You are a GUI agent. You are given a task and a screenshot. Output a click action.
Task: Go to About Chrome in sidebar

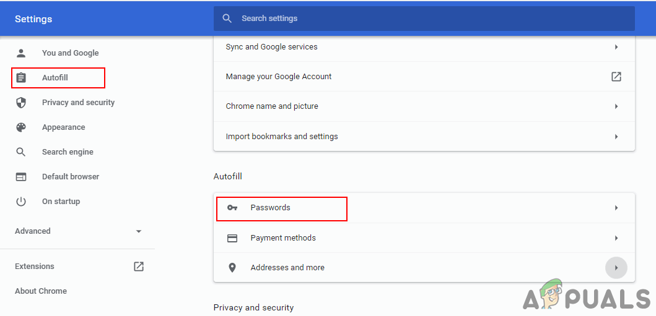[x=41, y=291]
